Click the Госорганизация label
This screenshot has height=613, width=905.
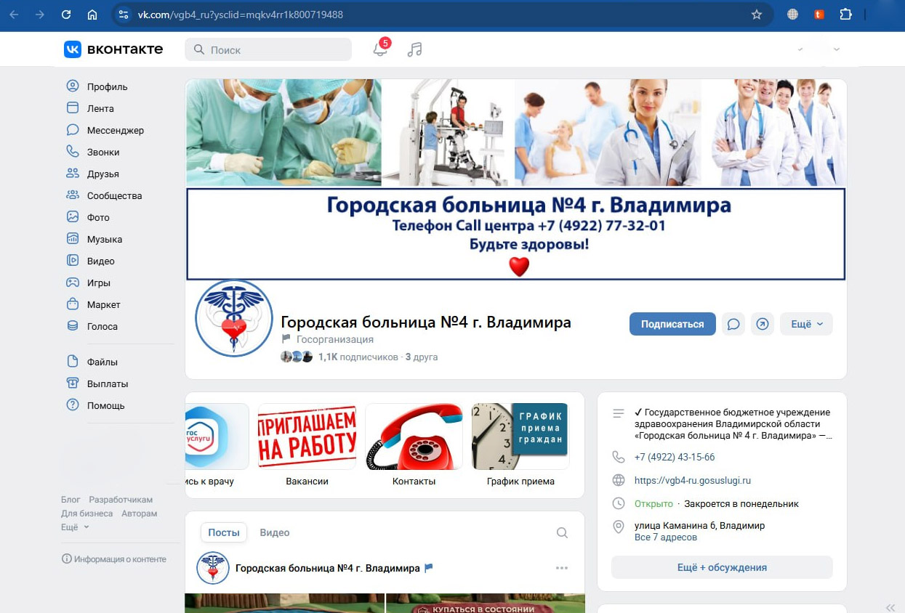[x=335, y=339]
